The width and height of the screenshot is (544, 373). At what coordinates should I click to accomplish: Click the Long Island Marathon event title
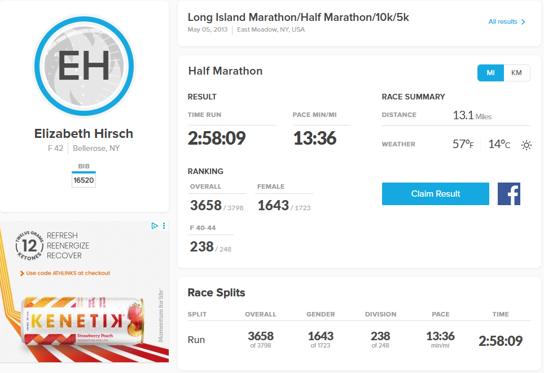298,18
